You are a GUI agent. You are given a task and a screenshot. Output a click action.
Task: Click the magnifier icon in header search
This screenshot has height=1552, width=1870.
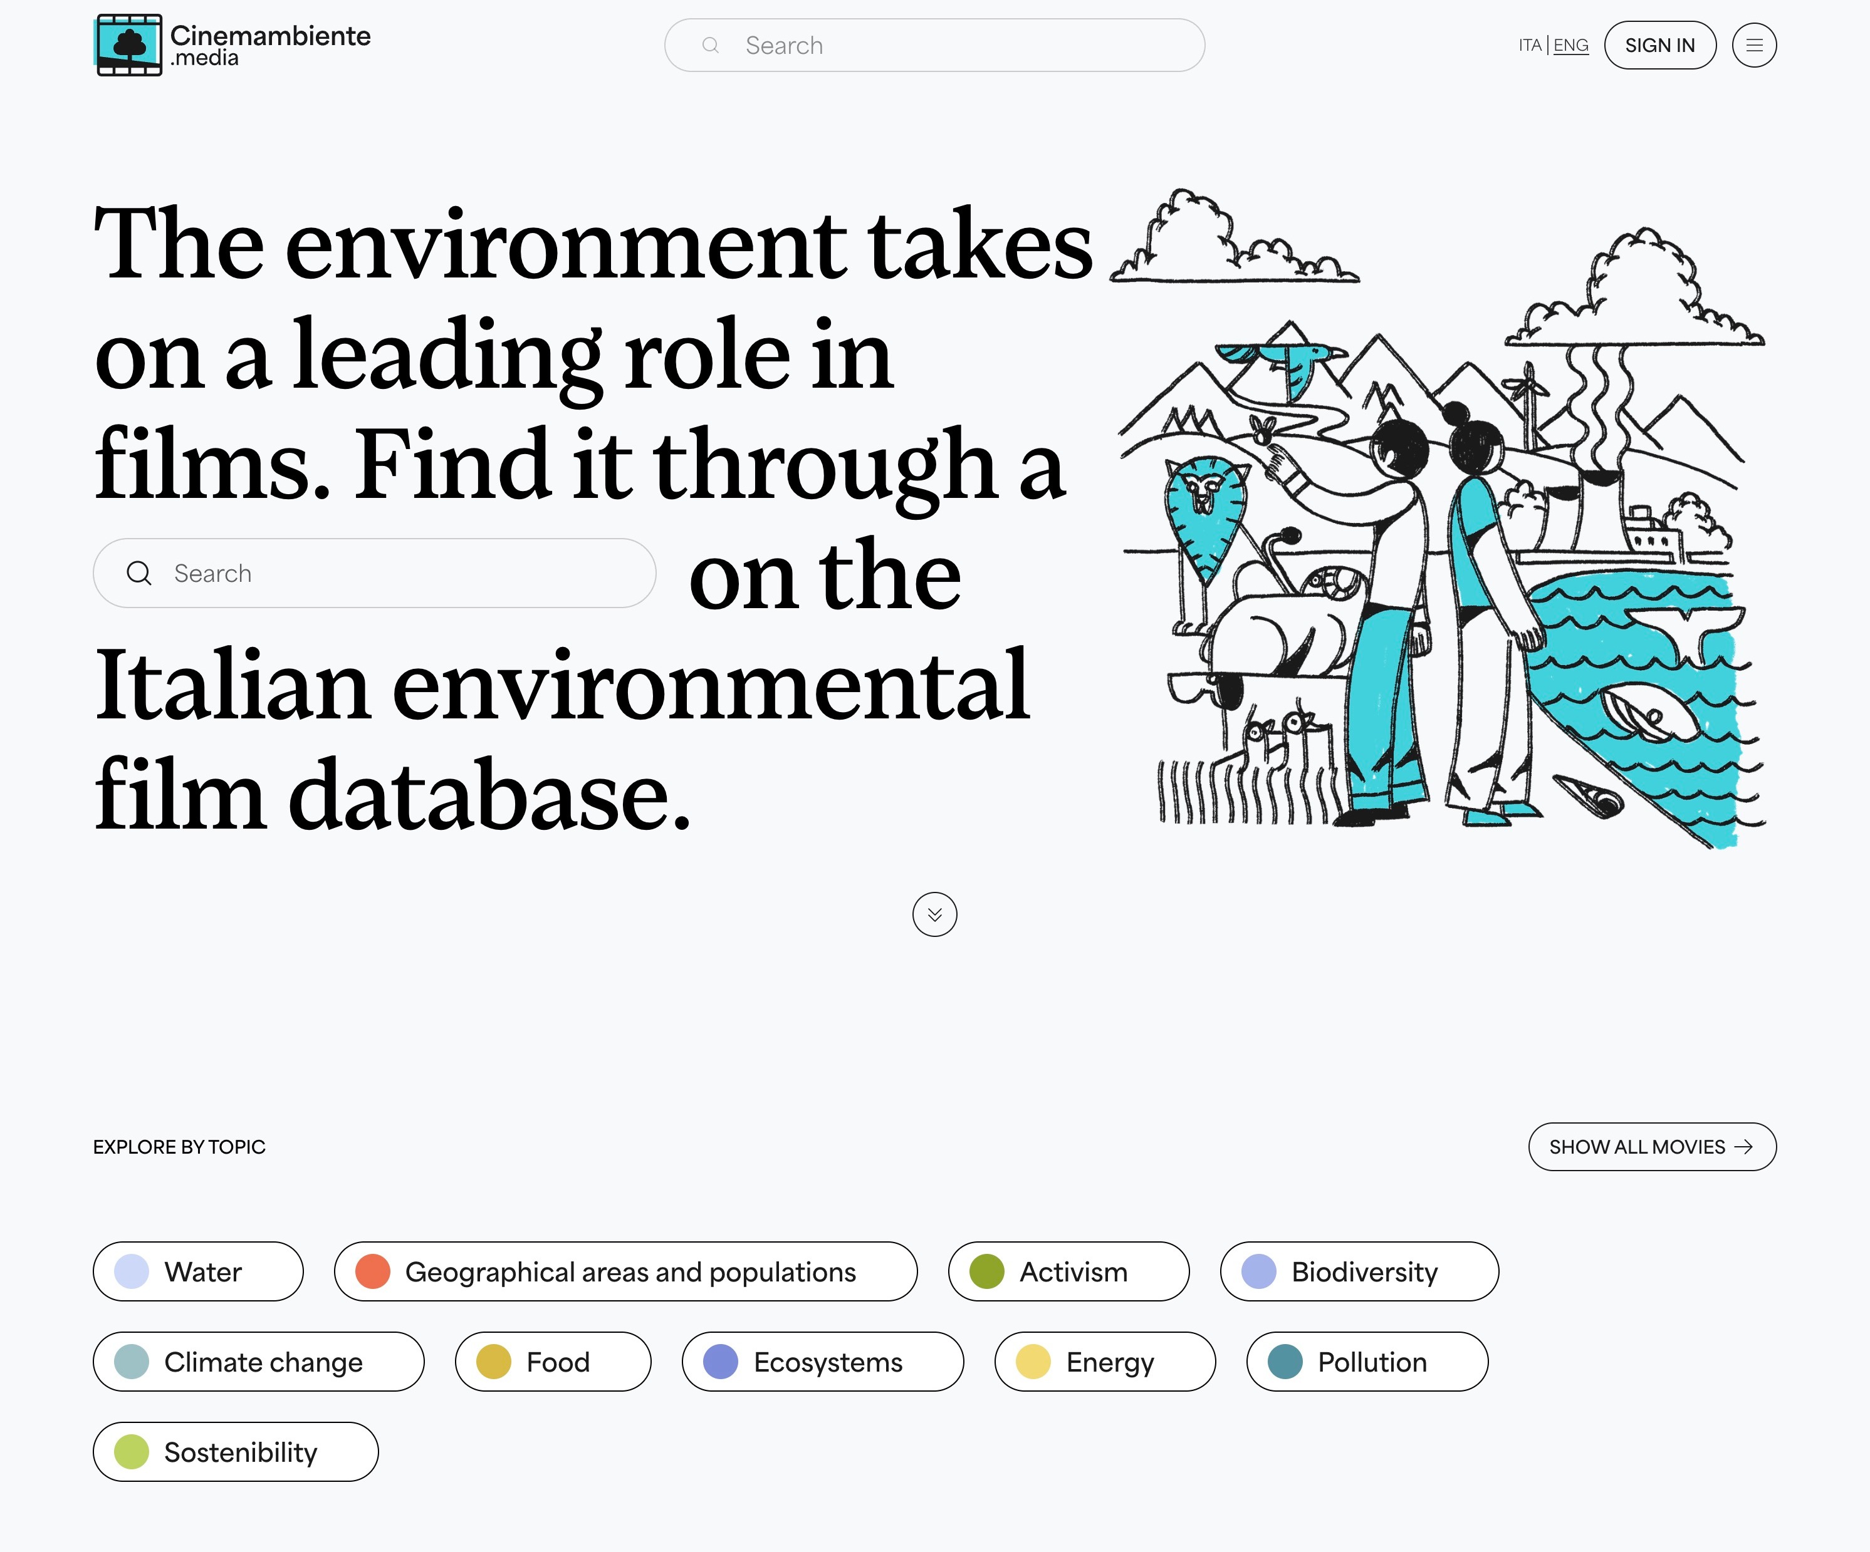coord(709,45)
